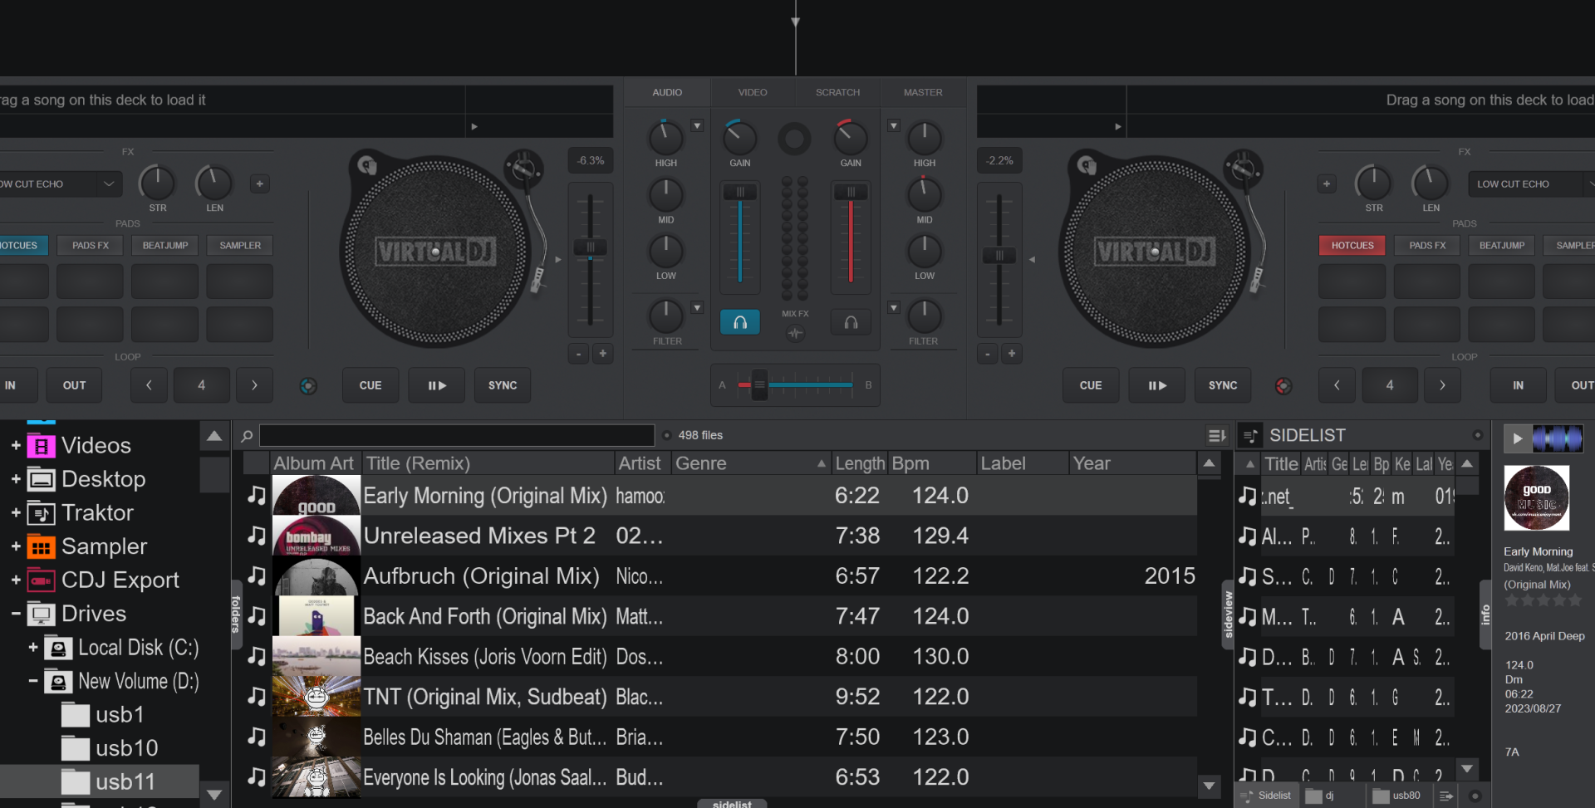Collapse the New Volume (D:) tree node
Viewport: 1595px width, 808px height.
click(x=33, y=681)
